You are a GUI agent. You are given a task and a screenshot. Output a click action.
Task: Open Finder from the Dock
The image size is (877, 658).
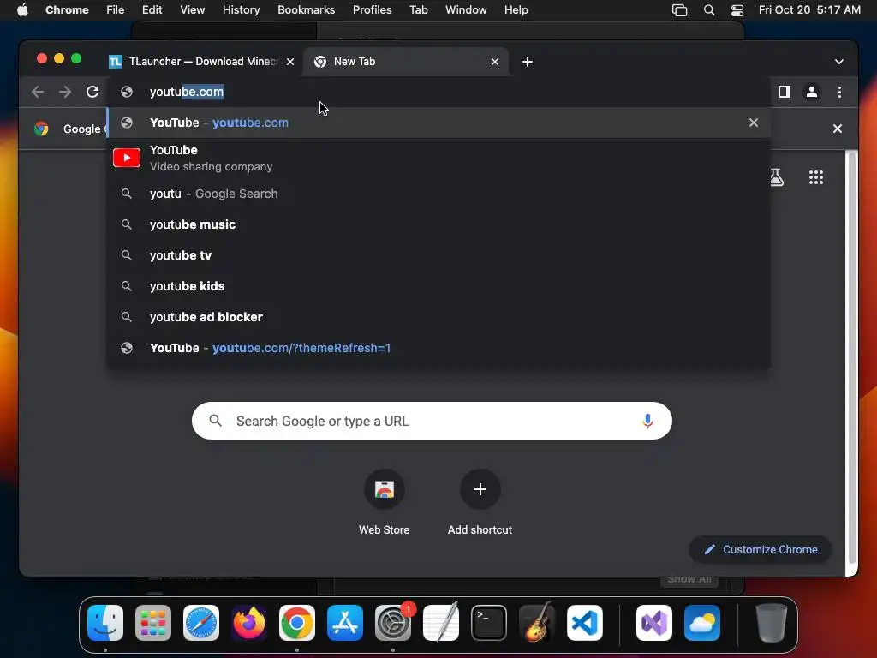(105, 623)
